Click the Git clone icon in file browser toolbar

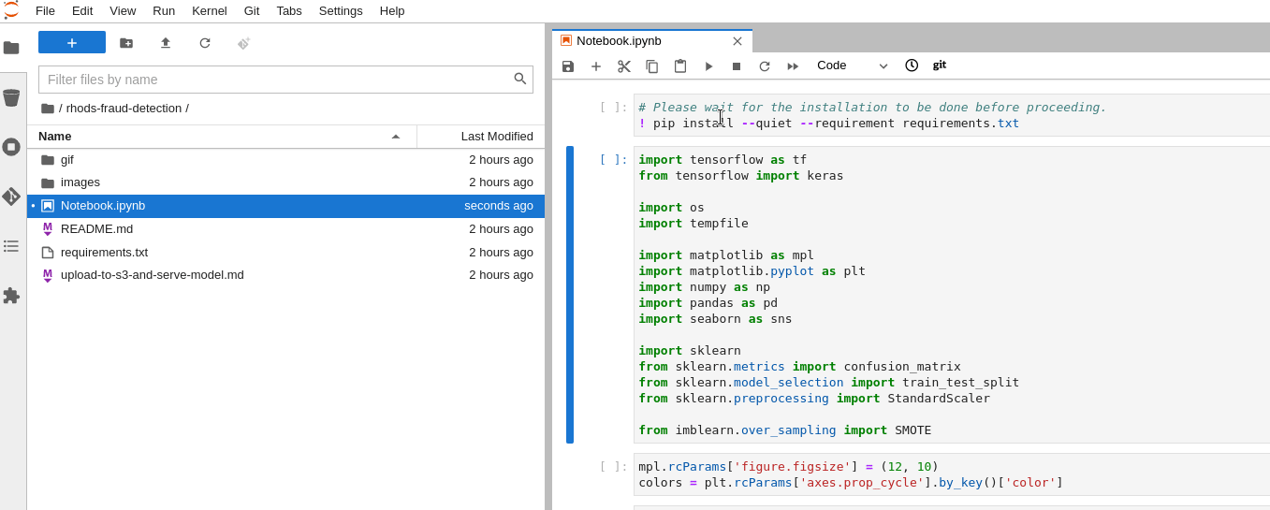[244, 42]
